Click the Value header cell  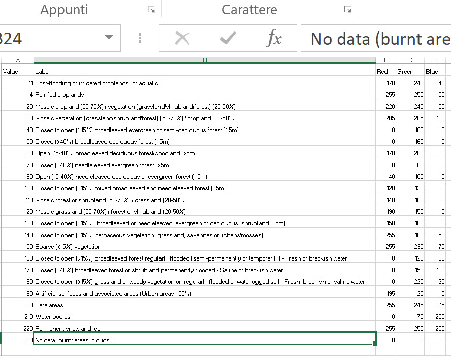pyautogui.click(x=18, y=71)
